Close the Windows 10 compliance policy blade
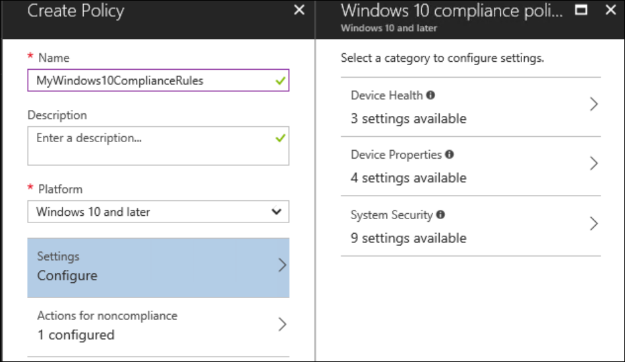 610,10
